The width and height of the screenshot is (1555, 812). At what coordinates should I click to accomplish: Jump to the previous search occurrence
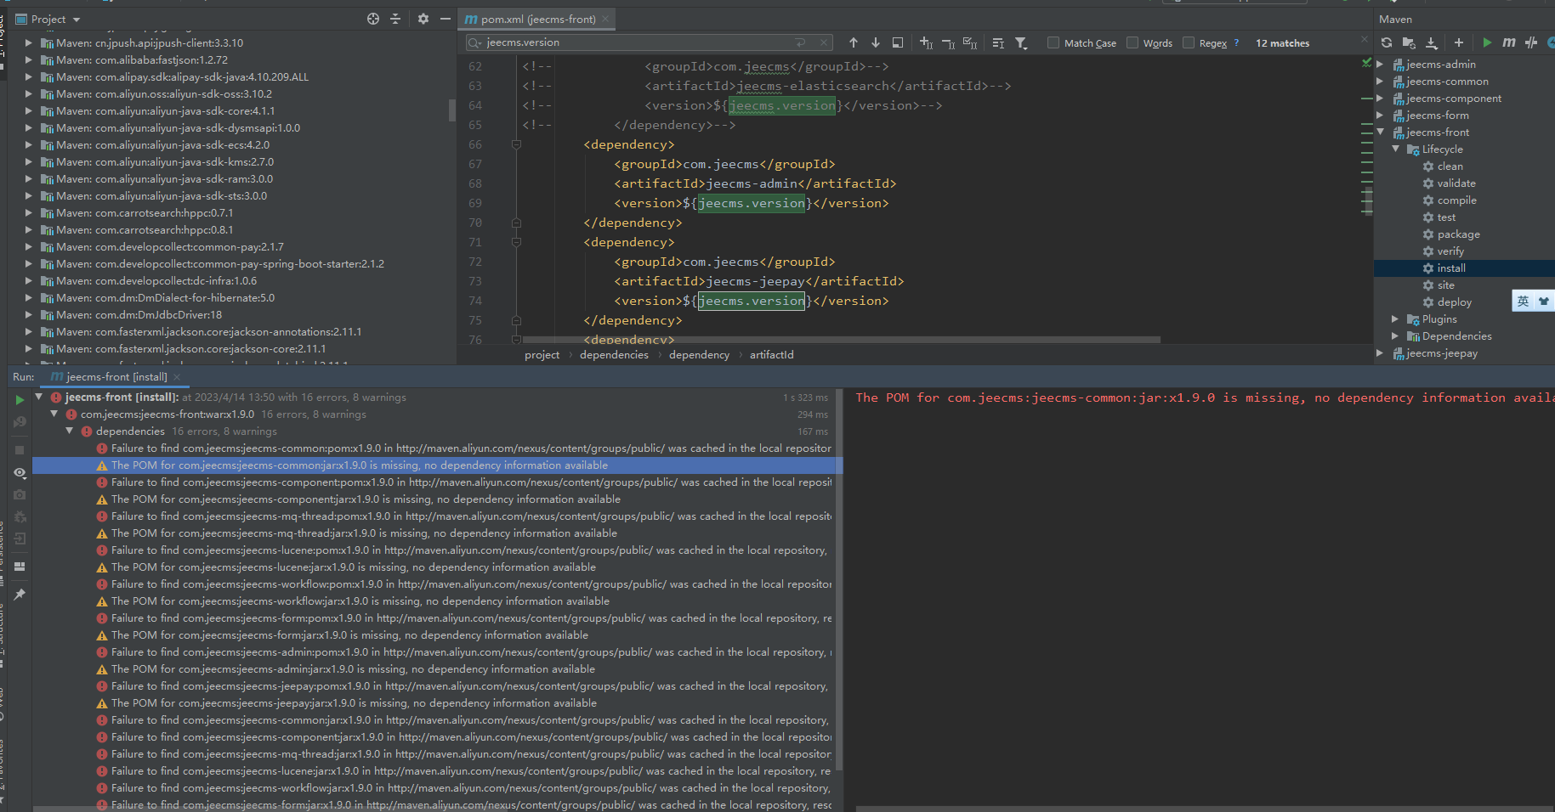click(x=854, y=42)
